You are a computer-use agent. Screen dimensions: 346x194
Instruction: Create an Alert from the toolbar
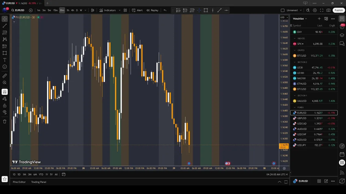click(137, 10)
